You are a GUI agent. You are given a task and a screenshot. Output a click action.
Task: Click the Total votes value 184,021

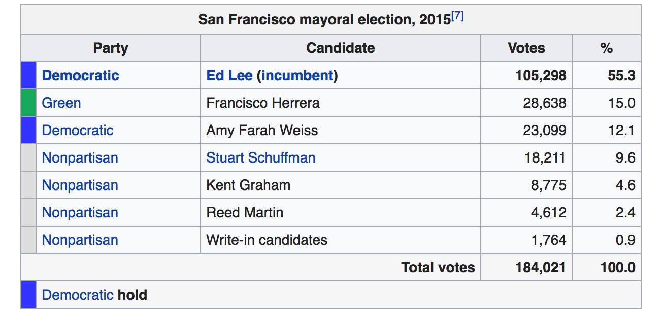[x=541, y=268]
